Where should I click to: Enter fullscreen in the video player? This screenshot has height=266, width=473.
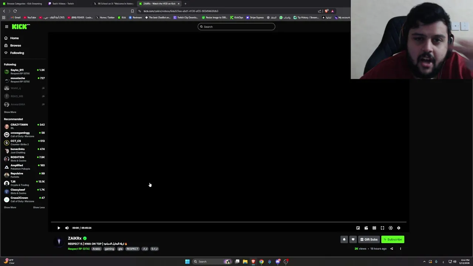pyautogui.click(x=382, y=228)
